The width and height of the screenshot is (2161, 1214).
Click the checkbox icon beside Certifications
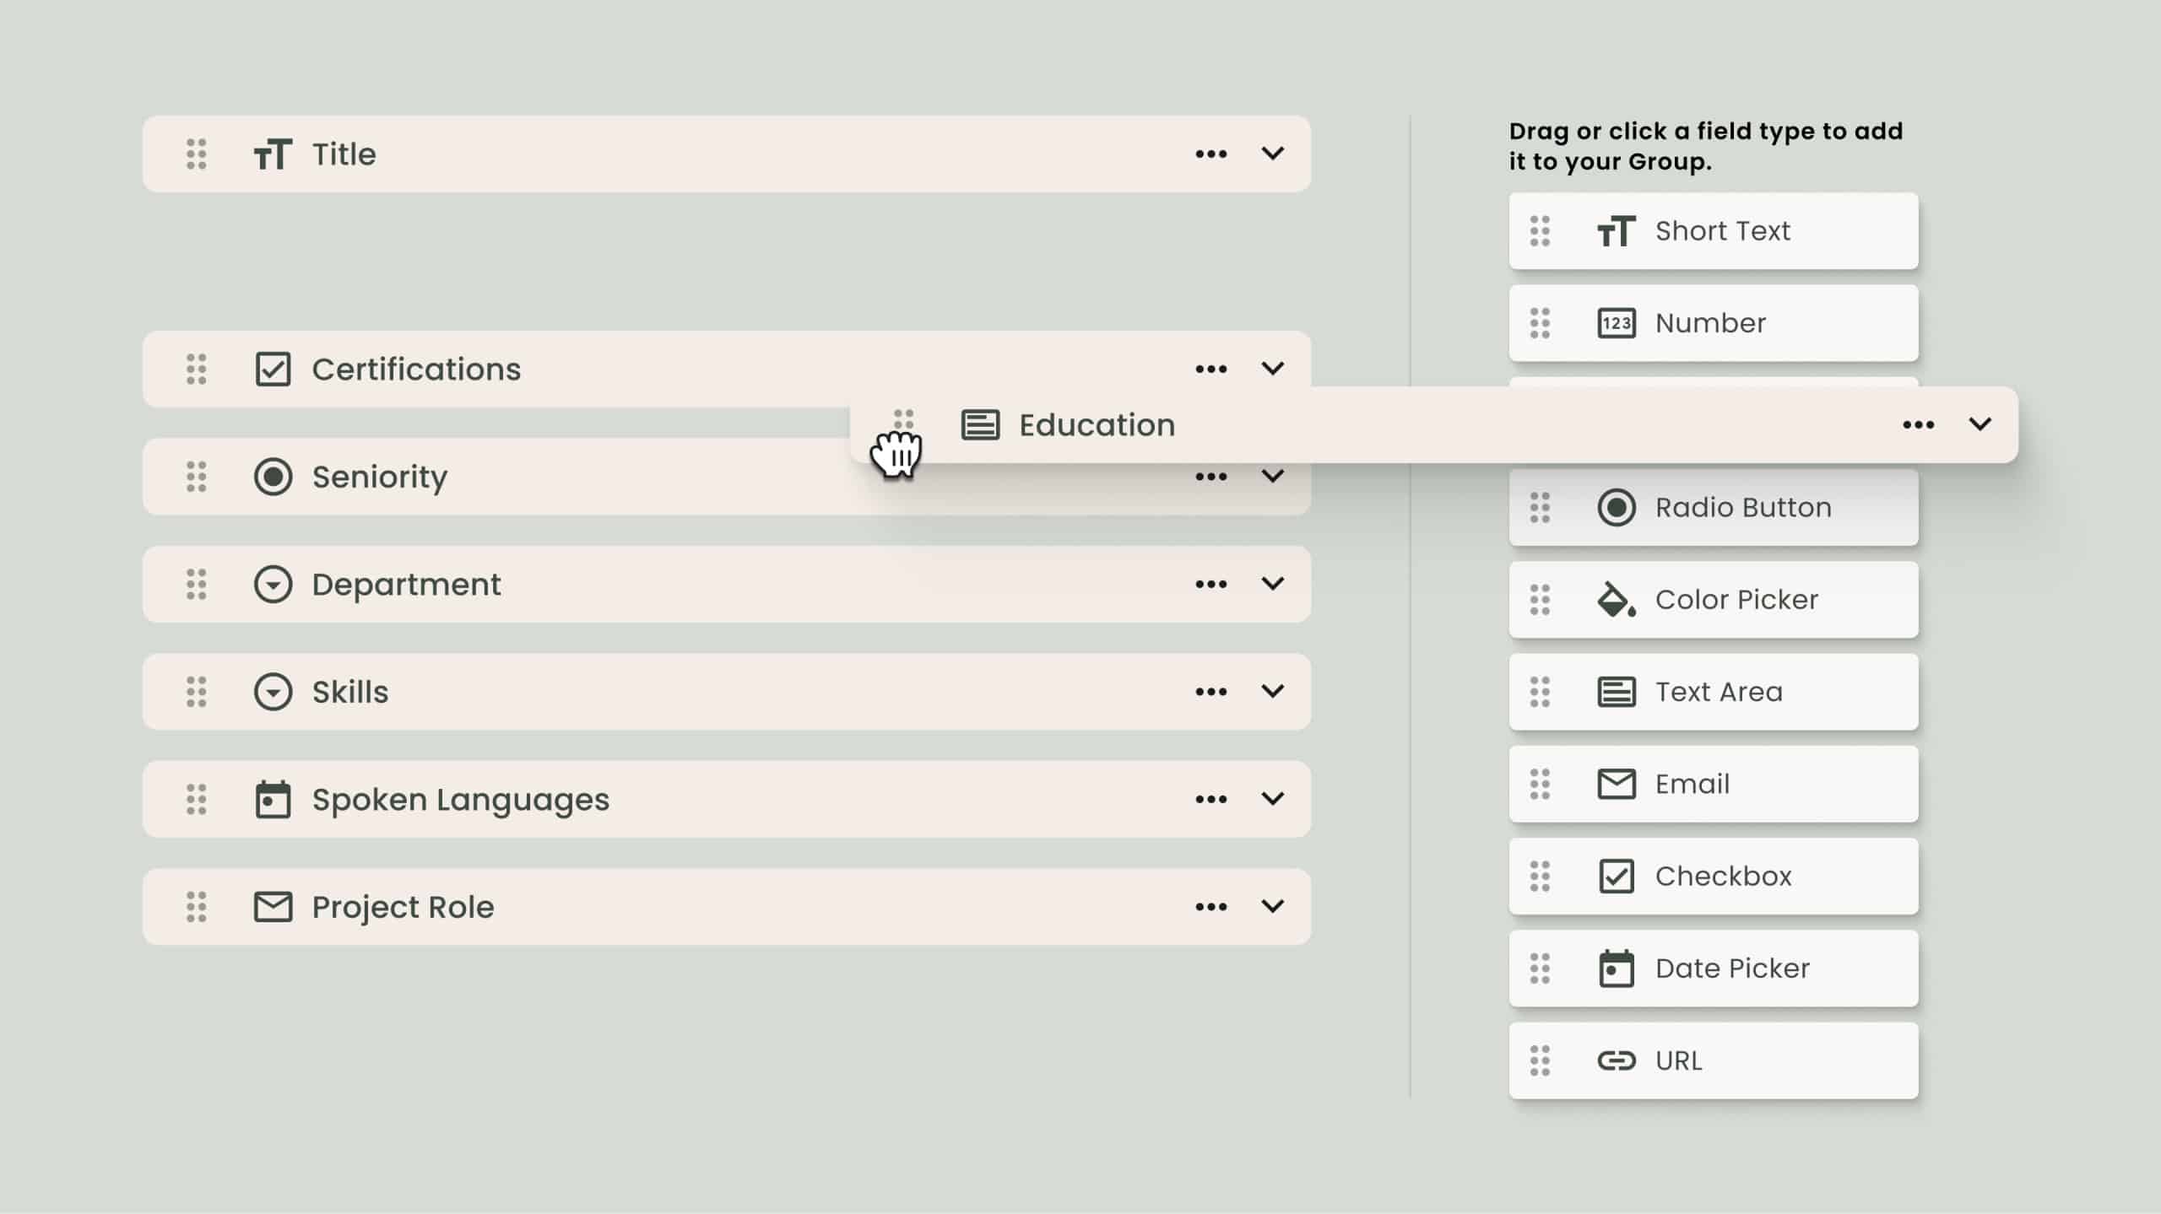[x=273, y=369]
